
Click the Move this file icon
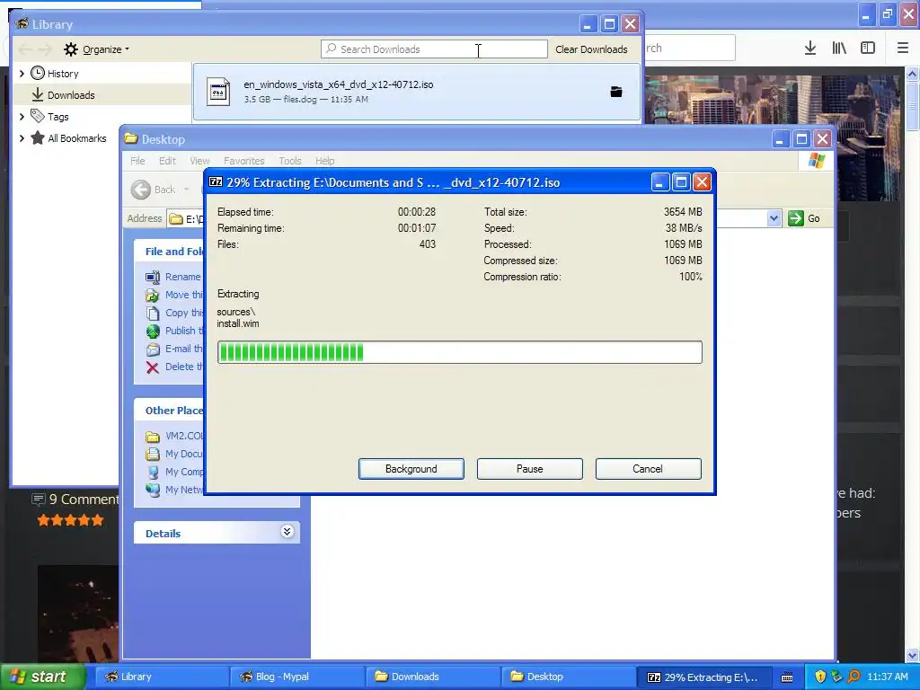click(153, 295)
